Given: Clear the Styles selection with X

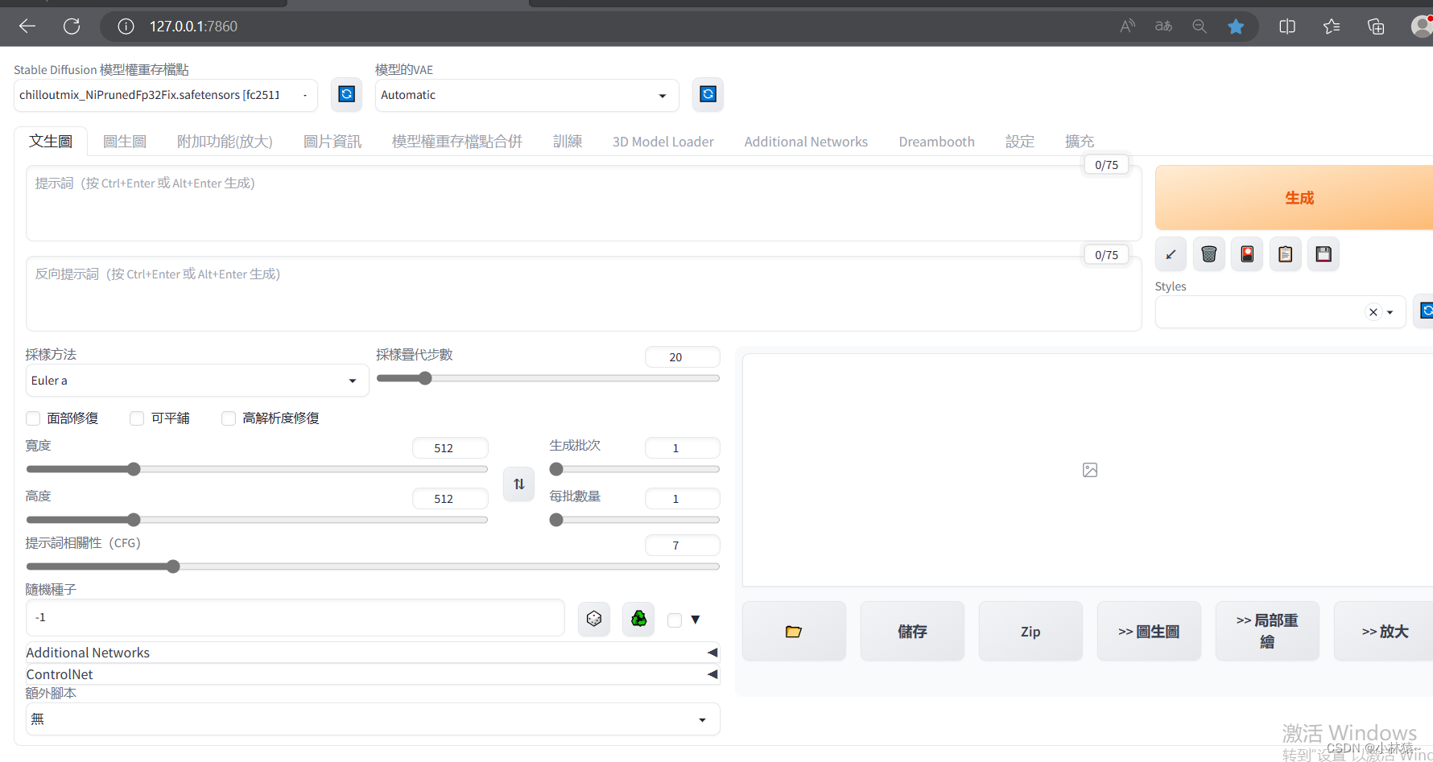Looking at the screenshot, I should coord(1373,312).
